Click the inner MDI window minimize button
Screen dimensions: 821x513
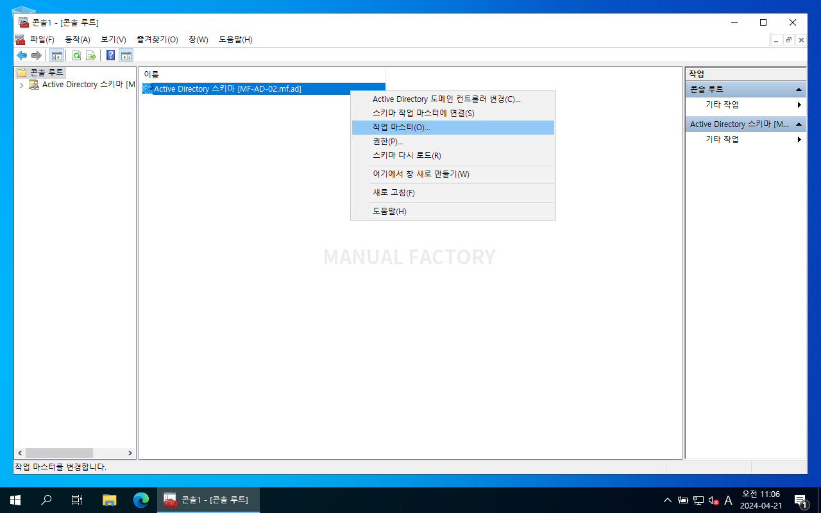click(777, 40)
